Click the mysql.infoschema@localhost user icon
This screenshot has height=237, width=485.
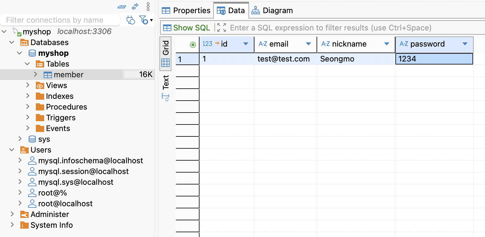tap(32, 161)
